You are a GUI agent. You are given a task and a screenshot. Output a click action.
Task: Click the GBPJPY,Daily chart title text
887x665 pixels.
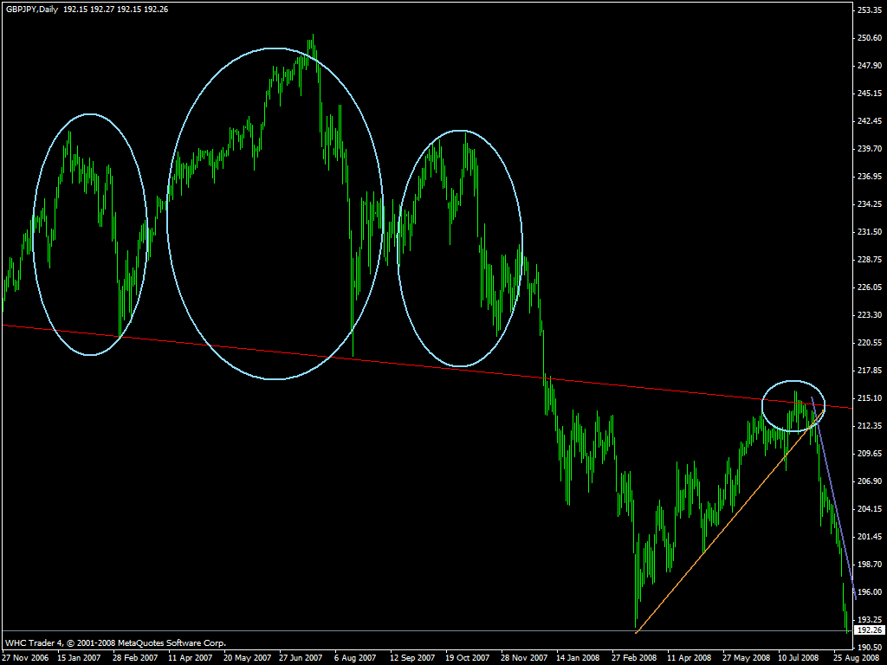(32, 9)
